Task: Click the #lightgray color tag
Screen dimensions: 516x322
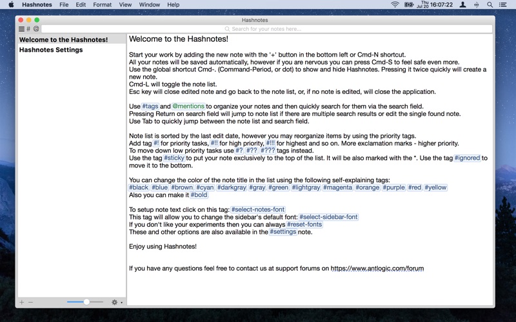Action: click(x=306, y=187)
